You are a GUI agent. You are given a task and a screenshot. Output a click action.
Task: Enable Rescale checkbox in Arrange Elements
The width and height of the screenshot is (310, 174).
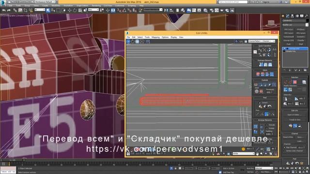pyautogui.click(x=266, y=125)
